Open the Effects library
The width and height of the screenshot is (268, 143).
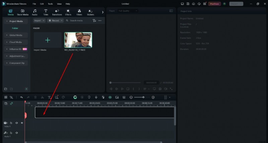point(68,12)
